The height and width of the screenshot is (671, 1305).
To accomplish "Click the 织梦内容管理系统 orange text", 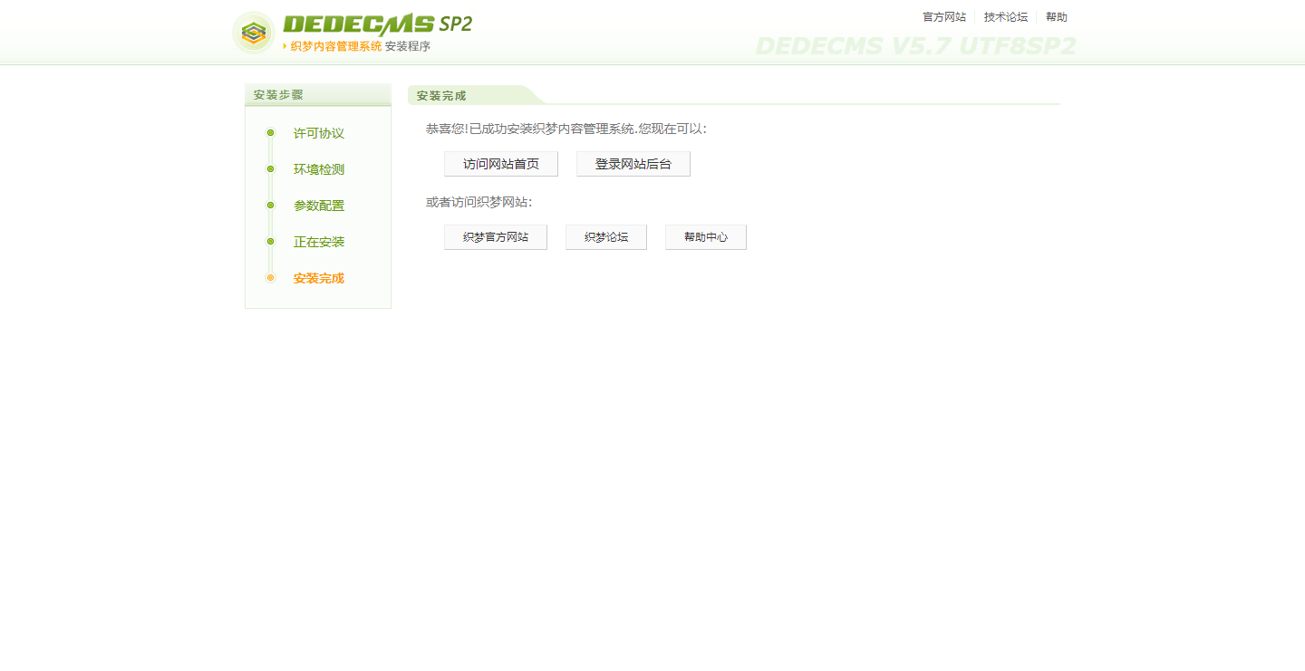I will 336,46.
